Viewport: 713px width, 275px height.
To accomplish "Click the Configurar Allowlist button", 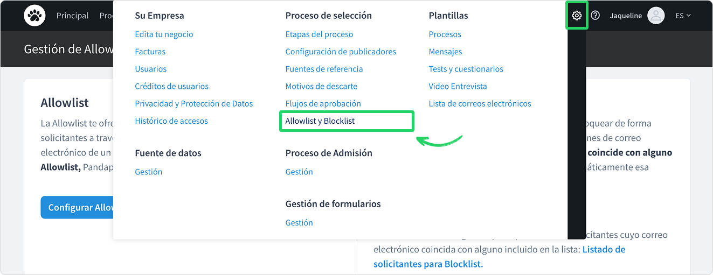I will click(x=77, y=207).
